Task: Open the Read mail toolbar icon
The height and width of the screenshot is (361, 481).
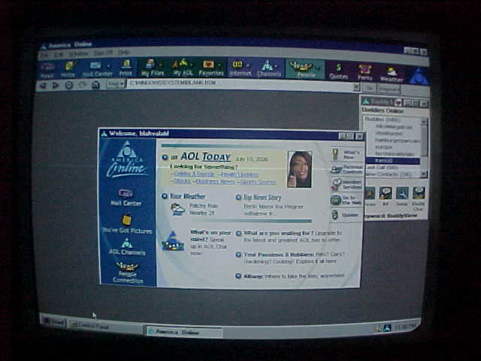Action: click(47, 70)
